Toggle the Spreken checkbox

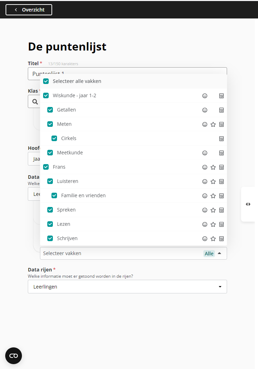(x=50, y=210)
